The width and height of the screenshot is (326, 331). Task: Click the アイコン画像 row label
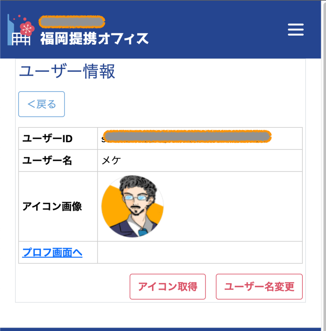tap(52, 207)
